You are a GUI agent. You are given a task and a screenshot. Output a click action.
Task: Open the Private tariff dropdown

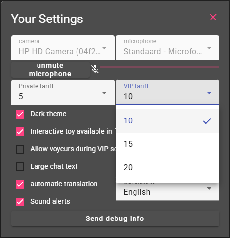63,93
